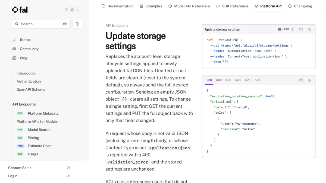This screenshot has height=183, width=326.
Task: Select the 500 response tab
Action: [x=258, y=80]
